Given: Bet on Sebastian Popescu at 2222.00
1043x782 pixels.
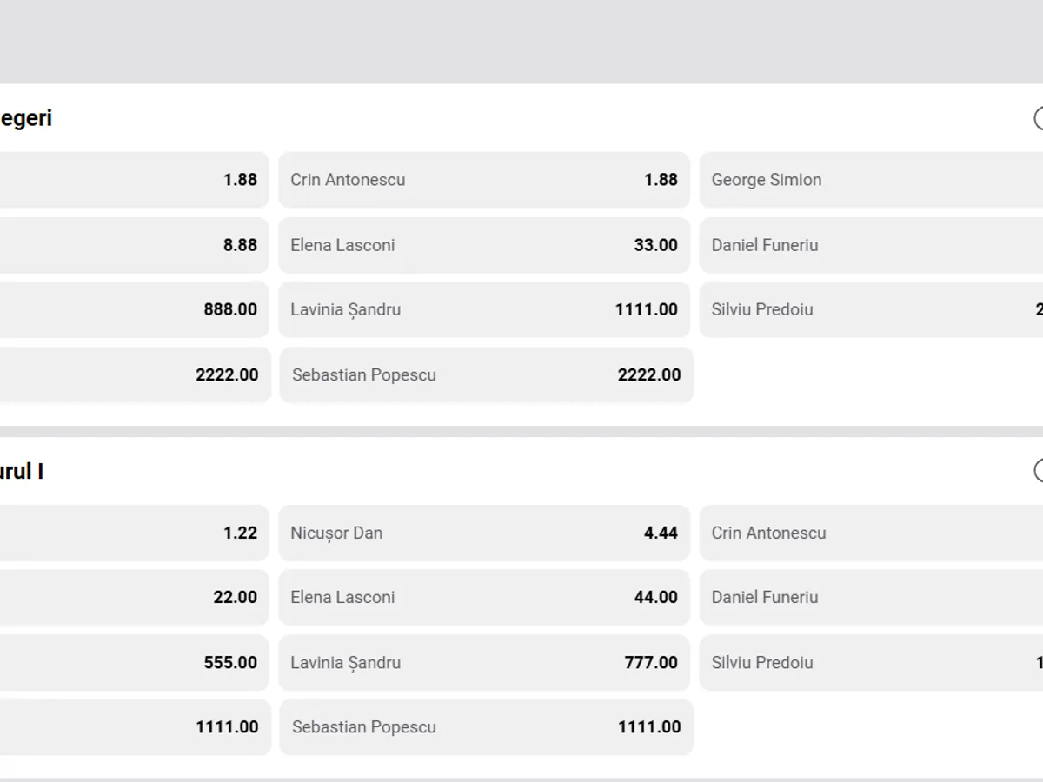Looking at the screenshot, I should tap(485, 375).
